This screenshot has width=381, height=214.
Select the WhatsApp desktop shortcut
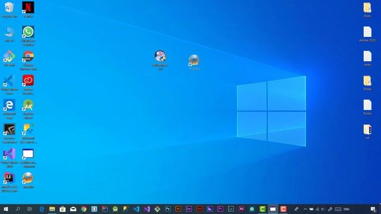pos(28,36)
